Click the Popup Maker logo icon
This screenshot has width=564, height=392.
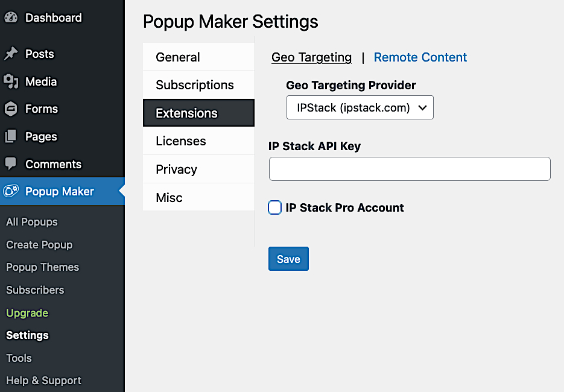point(11,191)
